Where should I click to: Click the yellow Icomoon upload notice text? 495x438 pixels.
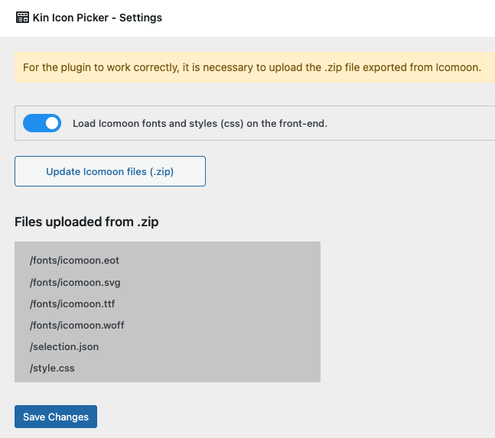252,67
